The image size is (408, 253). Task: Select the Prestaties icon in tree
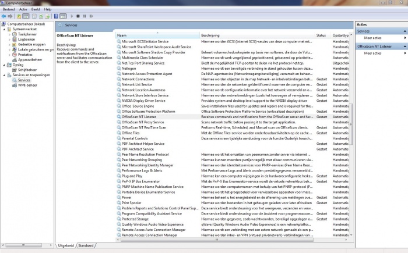(x=15, y=55)
